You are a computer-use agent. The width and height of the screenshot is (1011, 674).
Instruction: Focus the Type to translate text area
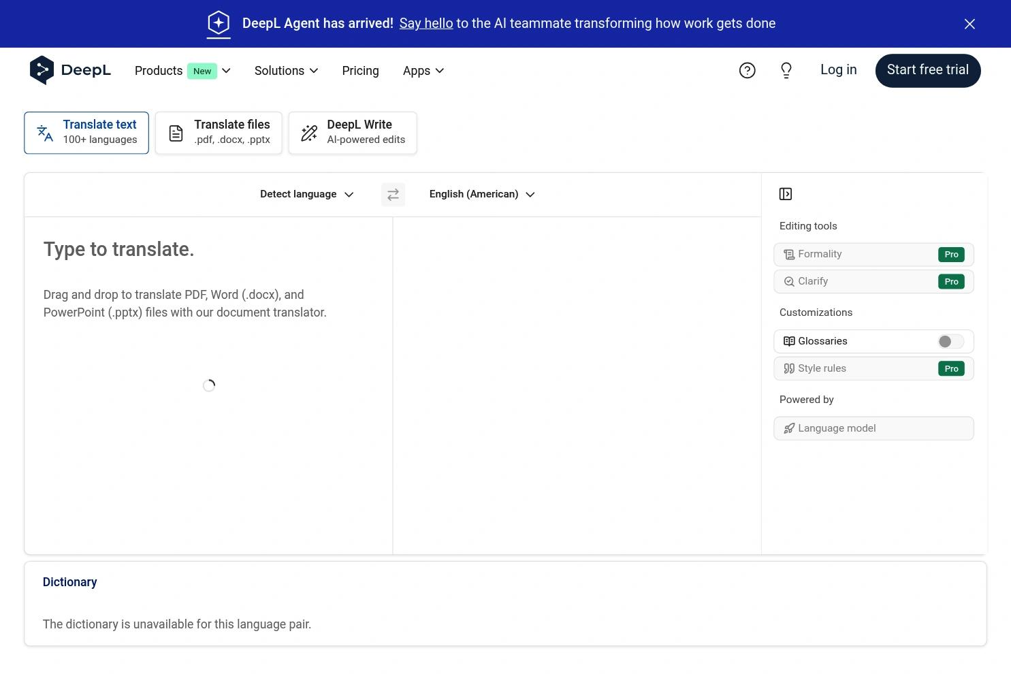(208, 385)
